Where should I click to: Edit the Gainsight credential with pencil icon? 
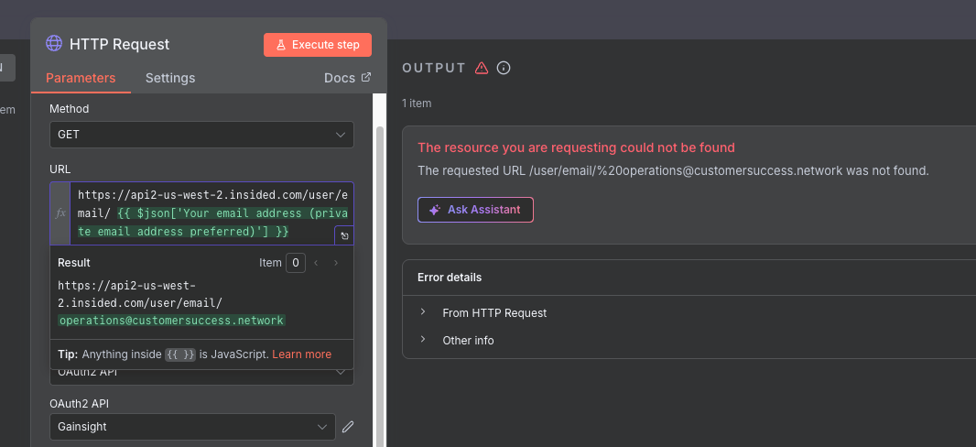[348, 427]
